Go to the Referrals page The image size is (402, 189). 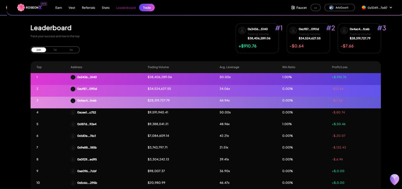88,8
